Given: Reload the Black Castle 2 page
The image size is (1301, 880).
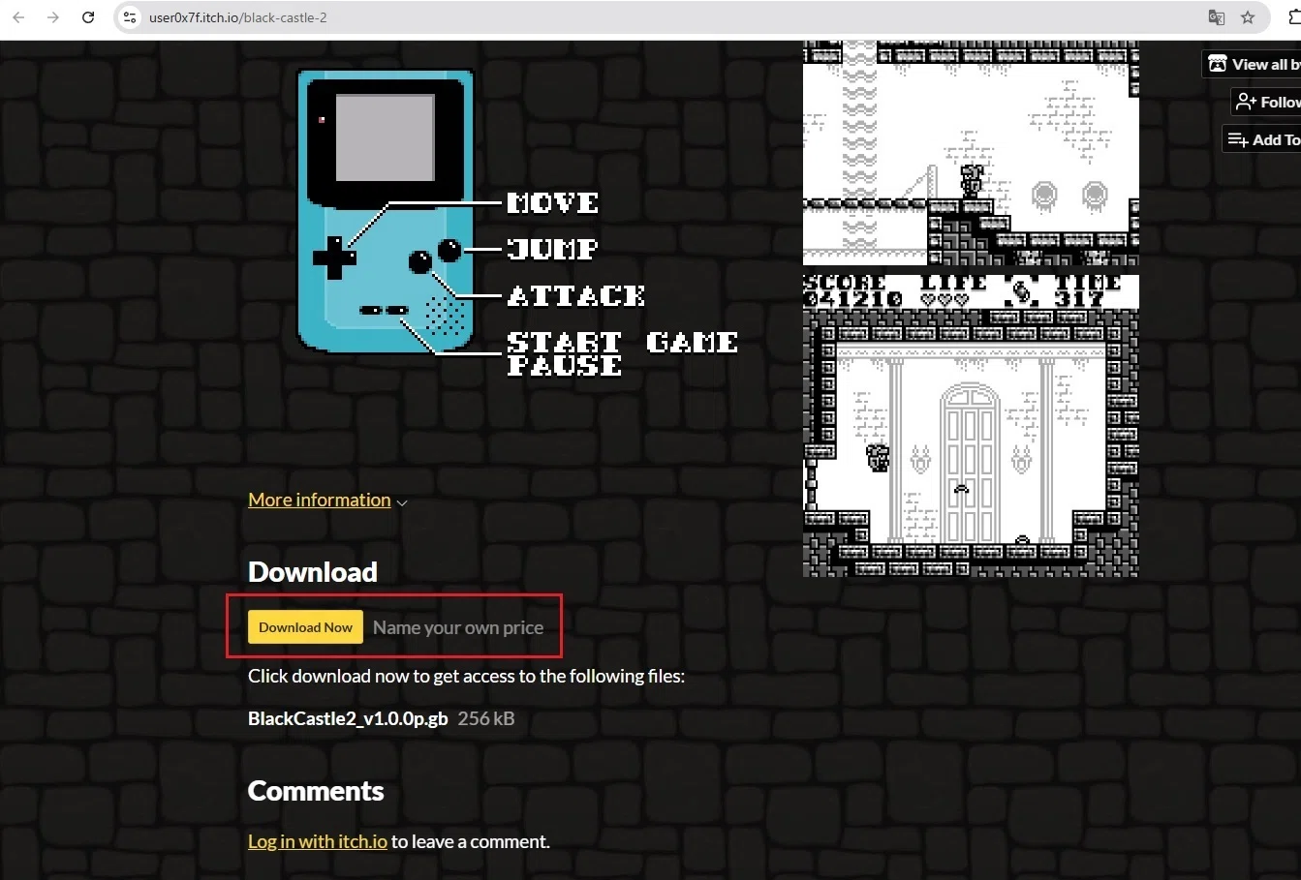Looking at the screenshot, I should click(88, 17).
